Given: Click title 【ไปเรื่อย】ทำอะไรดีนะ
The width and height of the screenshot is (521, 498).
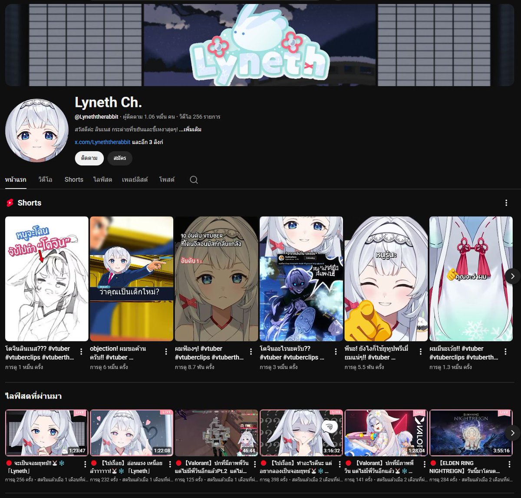Looking at the screenshot, I should point(296,467).
